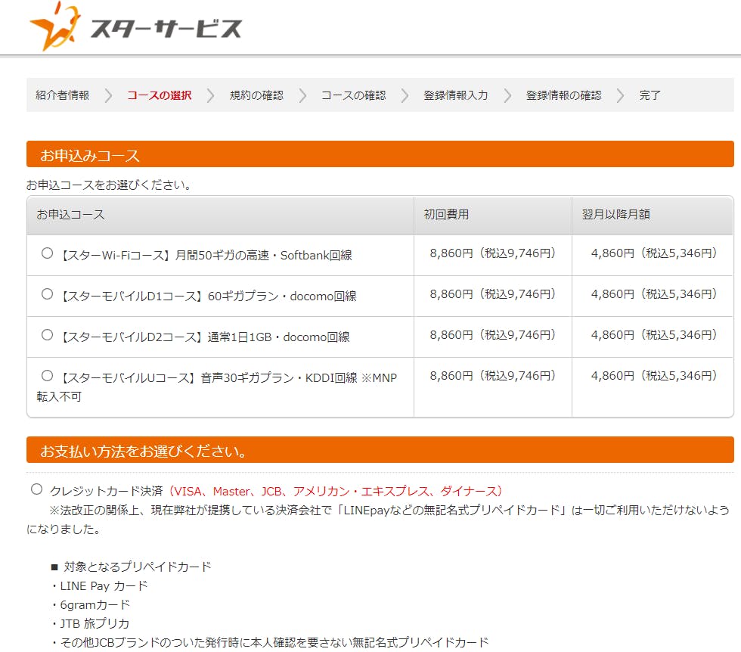Click the 初回費用 column header
Image resolution: width=741 pixels, height=652 pixels.
pos(446,215)
